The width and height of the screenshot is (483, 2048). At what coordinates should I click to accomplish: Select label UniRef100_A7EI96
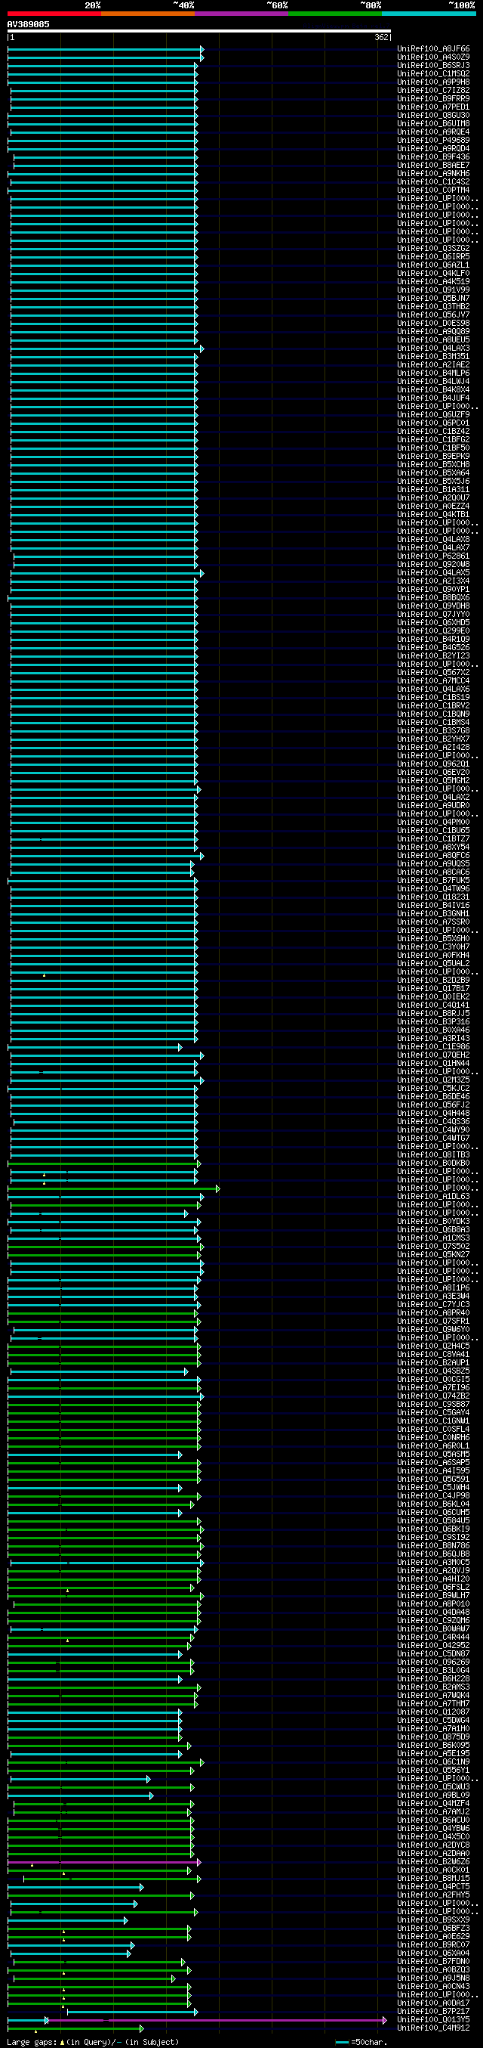coord(433,1387)
